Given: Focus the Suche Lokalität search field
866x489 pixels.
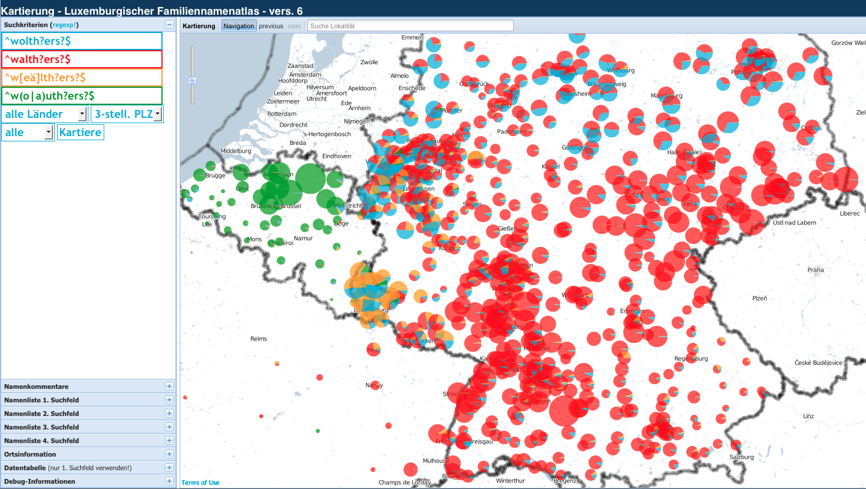Looking at the screenshot, I should [410, 26].
